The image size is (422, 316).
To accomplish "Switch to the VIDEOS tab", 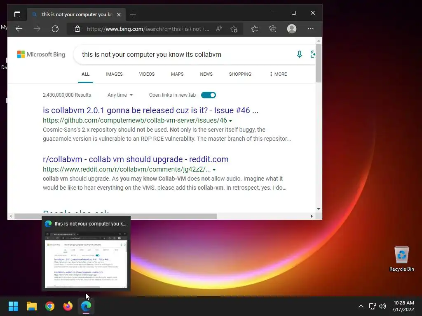I will point(147,74).
